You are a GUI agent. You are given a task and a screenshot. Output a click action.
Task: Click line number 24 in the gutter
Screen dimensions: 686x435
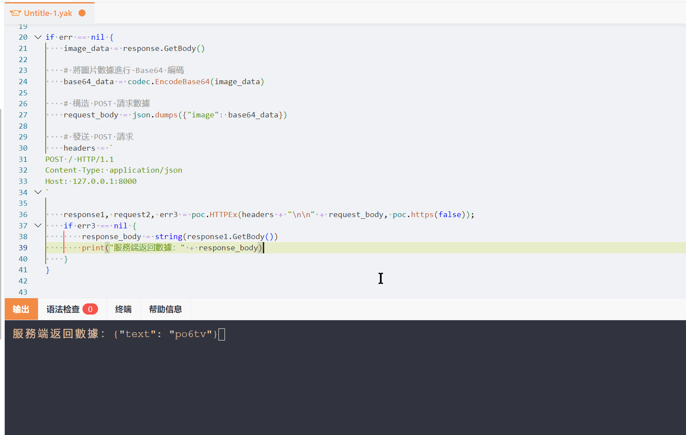[x=23, y=82]
